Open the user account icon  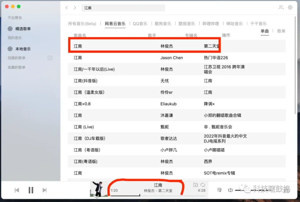click(281, 7)
